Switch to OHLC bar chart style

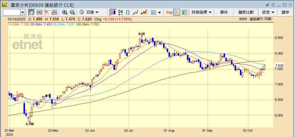click(x=128, y=12)
